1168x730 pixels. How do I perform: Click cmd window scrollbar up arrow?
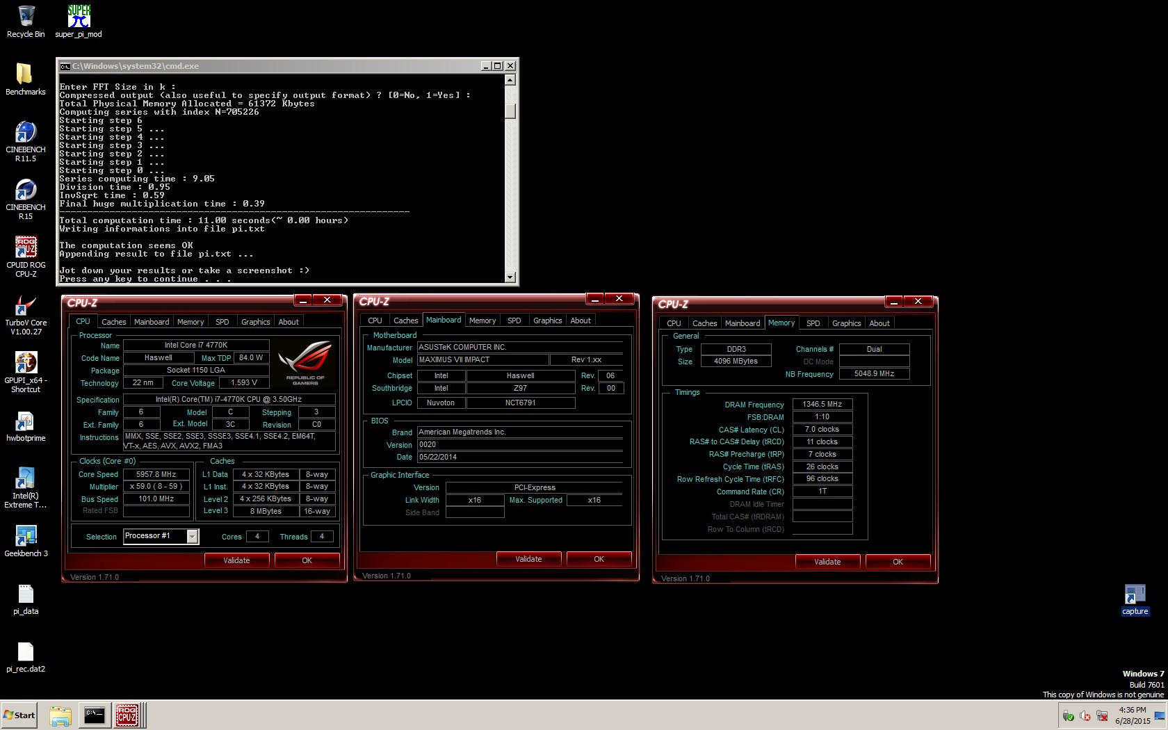(x=510, y=80)
